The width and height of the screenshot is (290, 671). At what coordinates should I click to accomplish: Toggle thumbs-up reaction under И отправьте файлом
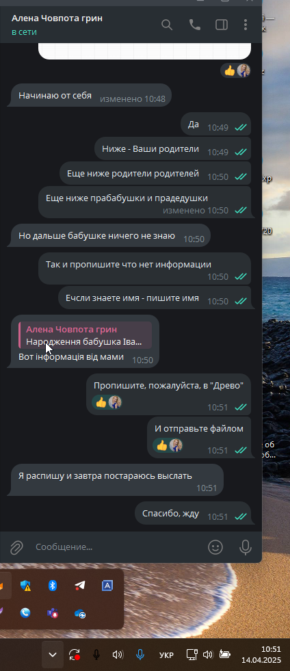[x=168, y=445]
